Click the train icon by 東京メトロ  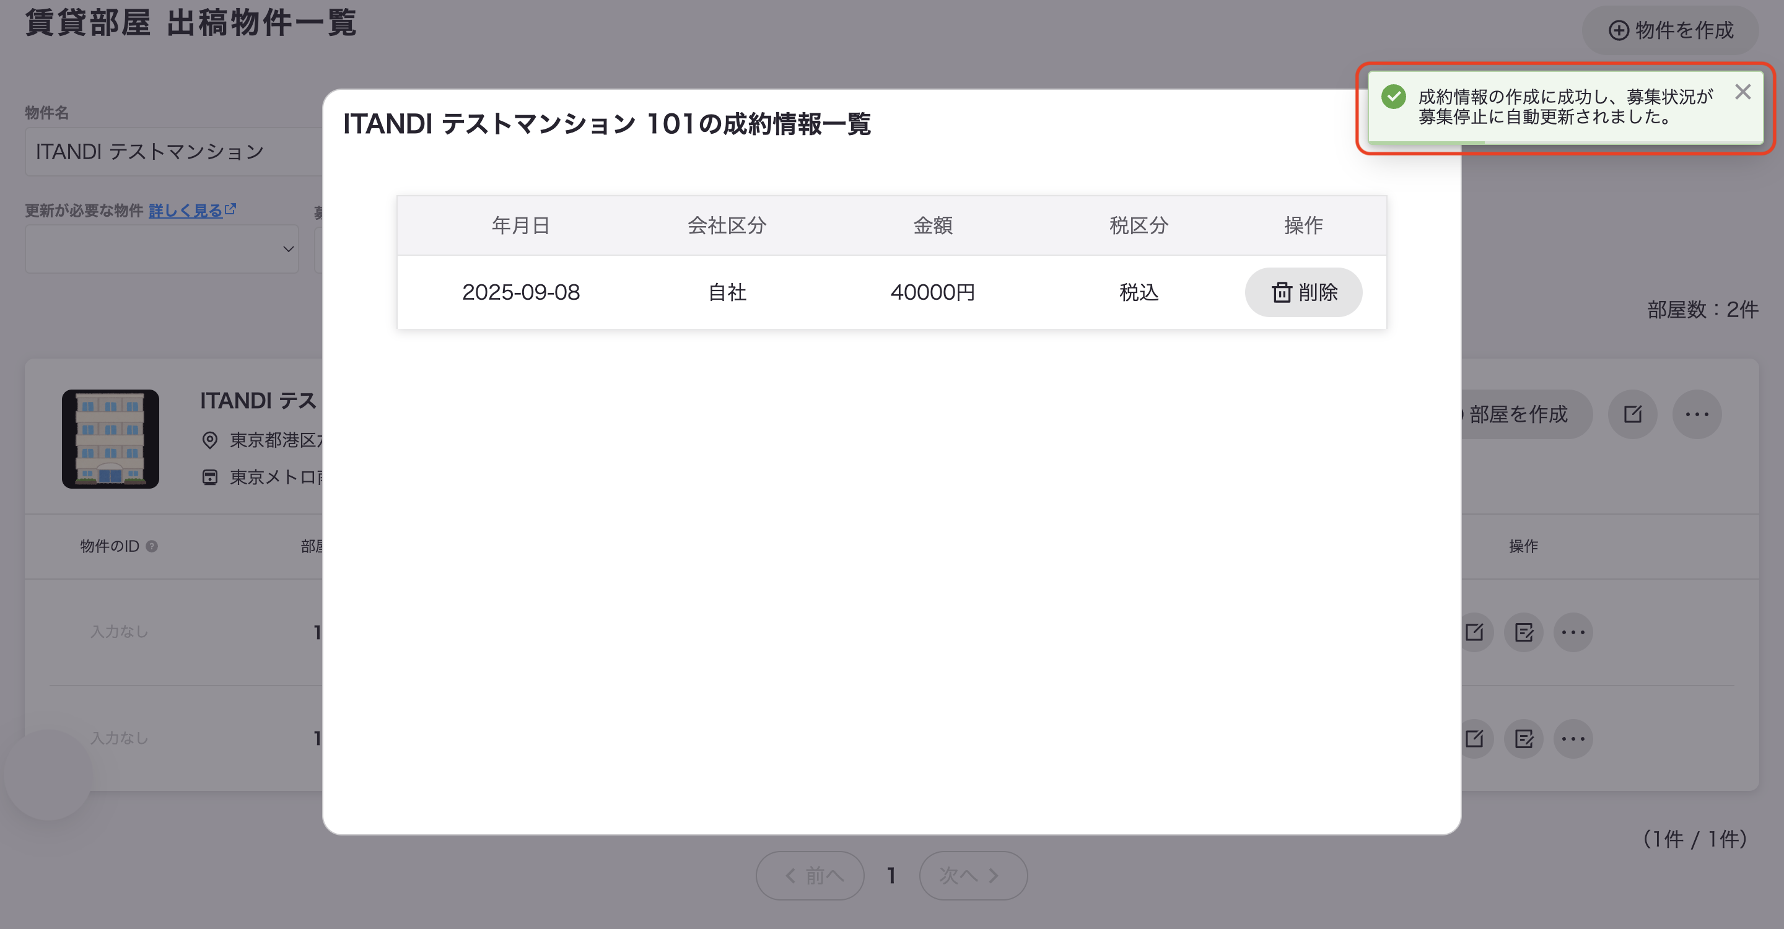pyautogui.click(x=210, y=477)
